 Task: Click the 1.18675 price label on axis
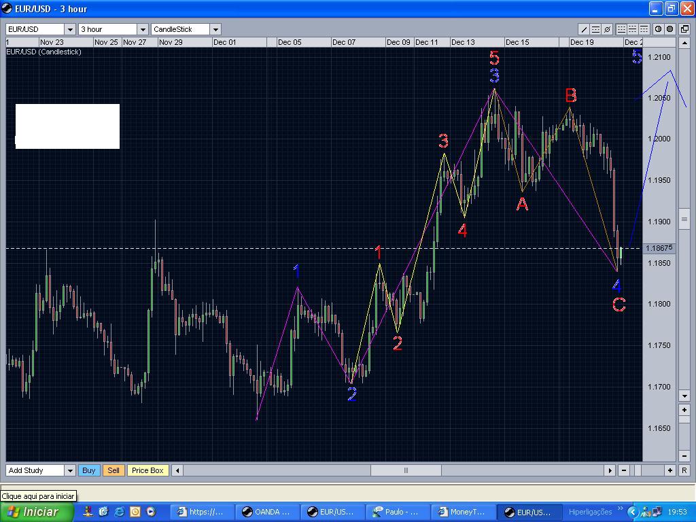pyautogui.click(x=661, y=248)
